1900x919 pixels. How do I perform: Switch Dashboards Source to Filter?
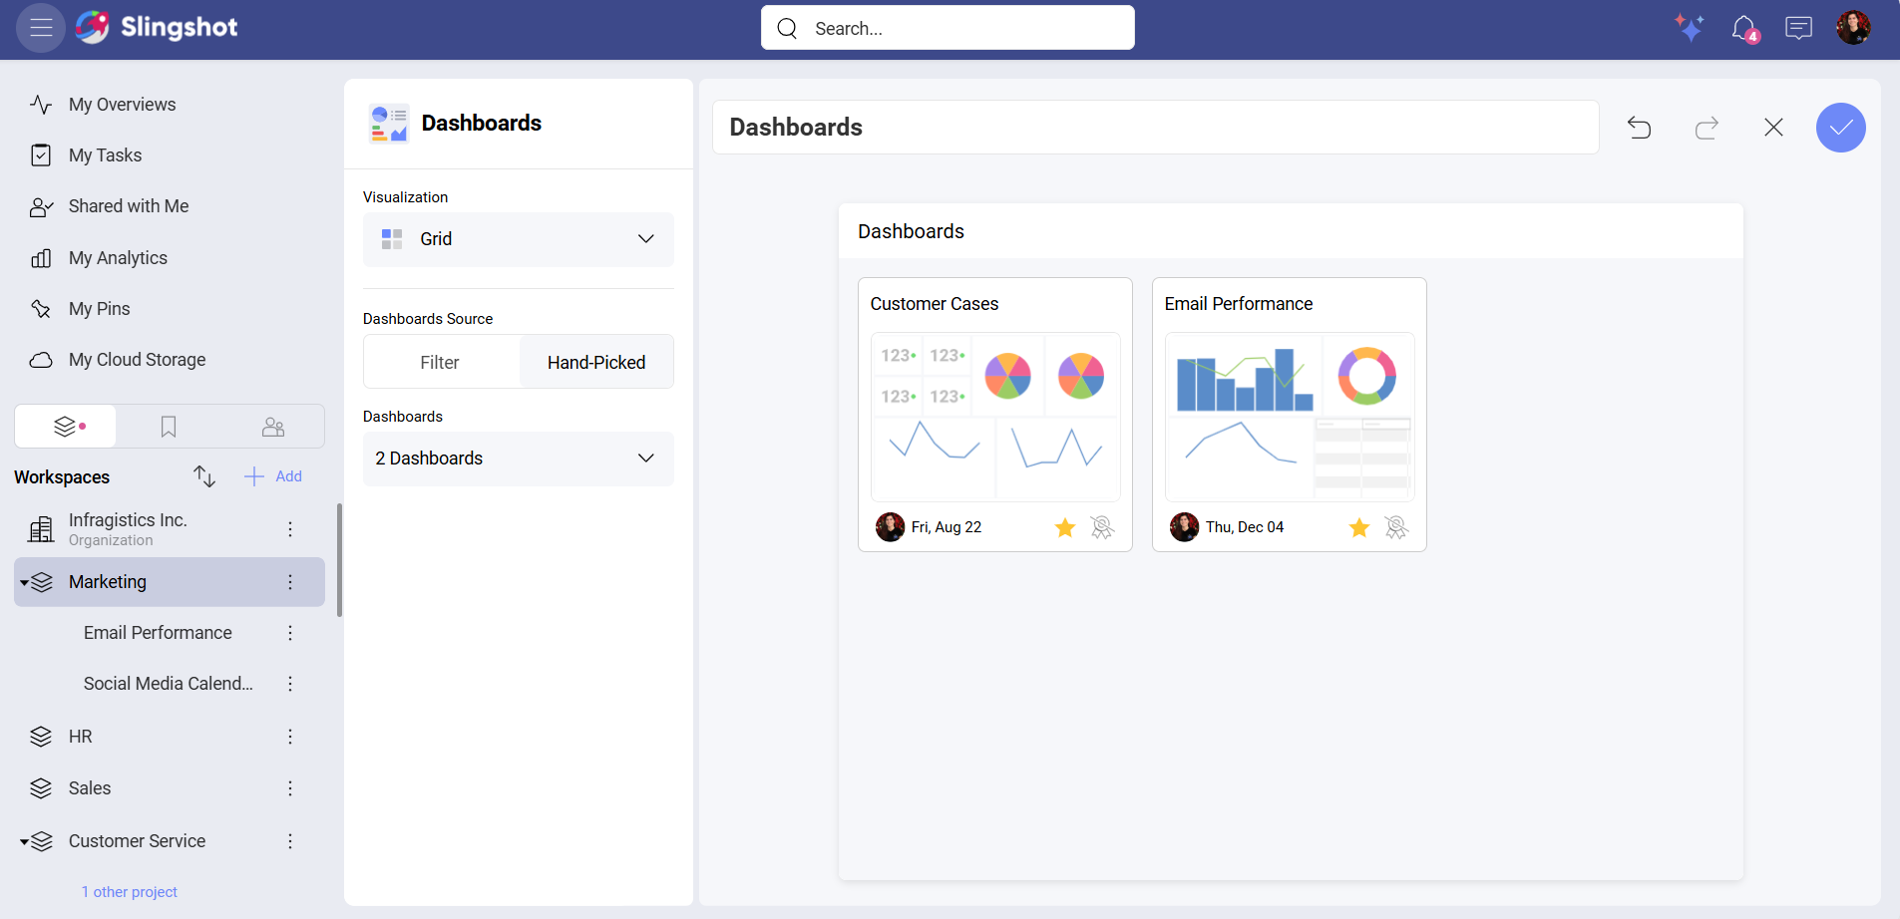coord(441,361)
